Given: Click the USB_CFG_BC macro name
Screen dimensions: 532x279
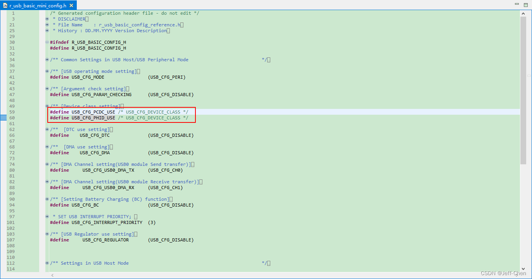Looking at the screenshot, I should pos(85,205).
